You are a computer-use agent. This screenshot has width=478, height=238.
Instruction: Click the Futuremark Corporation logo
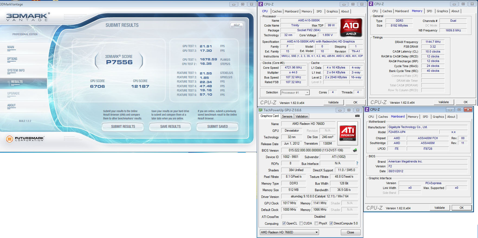click(x=25, y=139)
